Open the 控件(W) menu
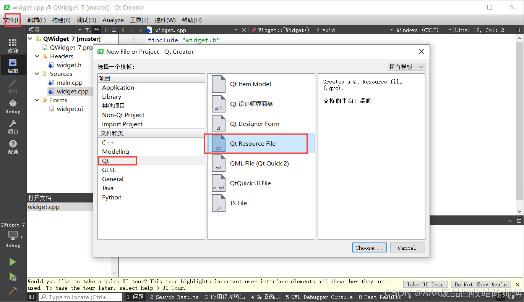 (x=165, y=20)
